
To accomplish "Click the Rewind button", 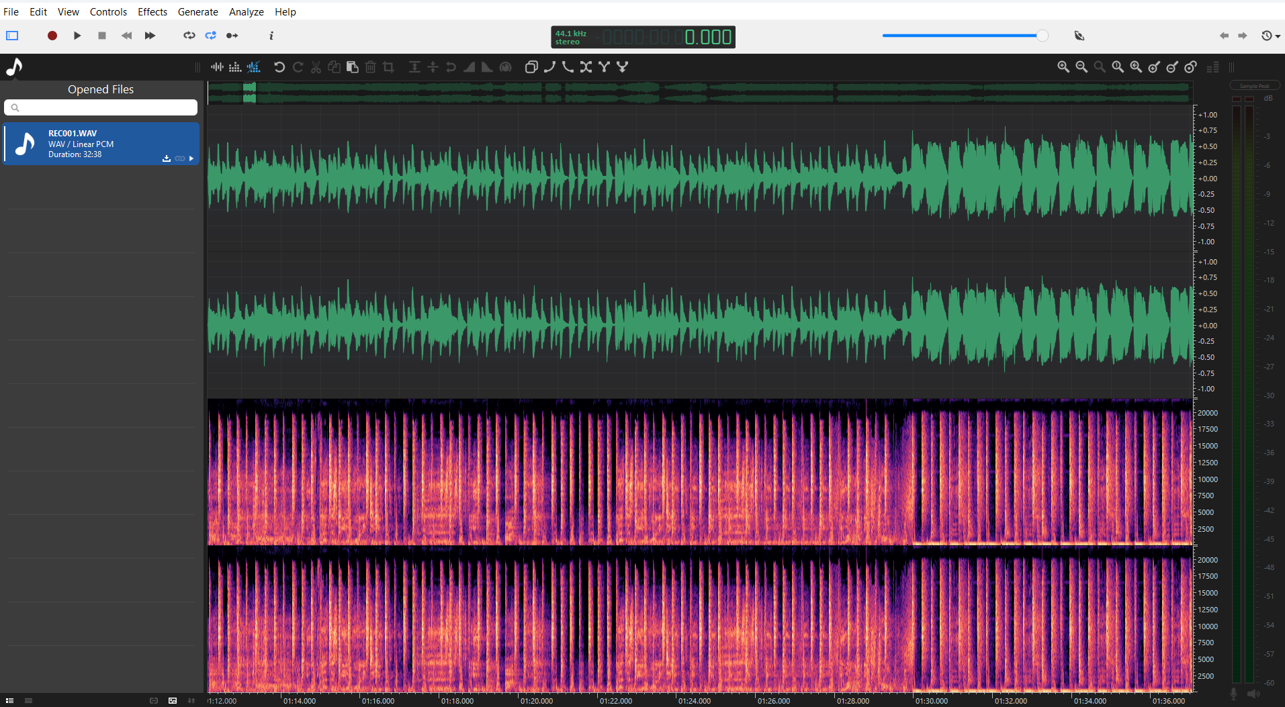I will click(x=126, y=36).
